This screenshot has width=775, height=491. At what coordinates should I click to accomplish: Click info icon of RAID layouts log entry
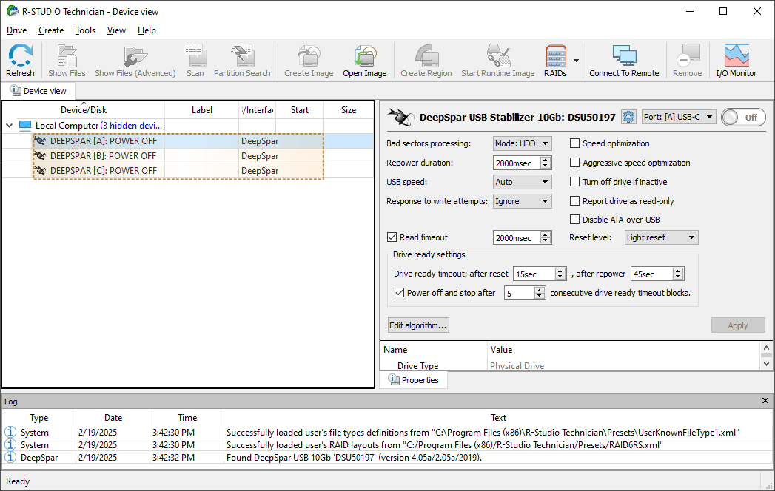tap(10, 444)
